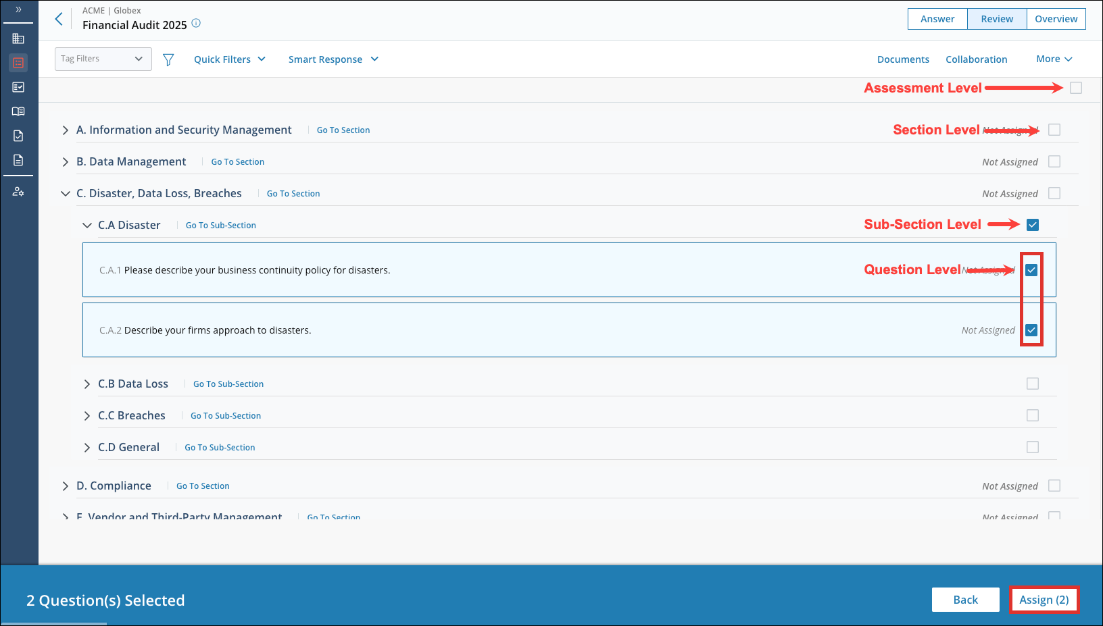Tick checkbox for A. Information and Security Management
The width and height of the screenshot is (1103, 626).
tap(1054, 130)
